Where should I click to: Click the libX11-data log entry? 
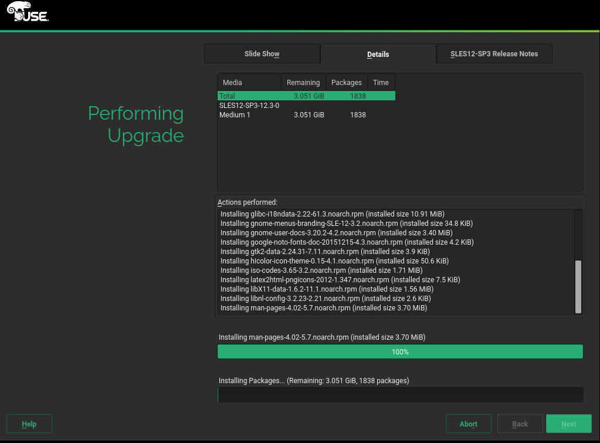tap(327, 289)
